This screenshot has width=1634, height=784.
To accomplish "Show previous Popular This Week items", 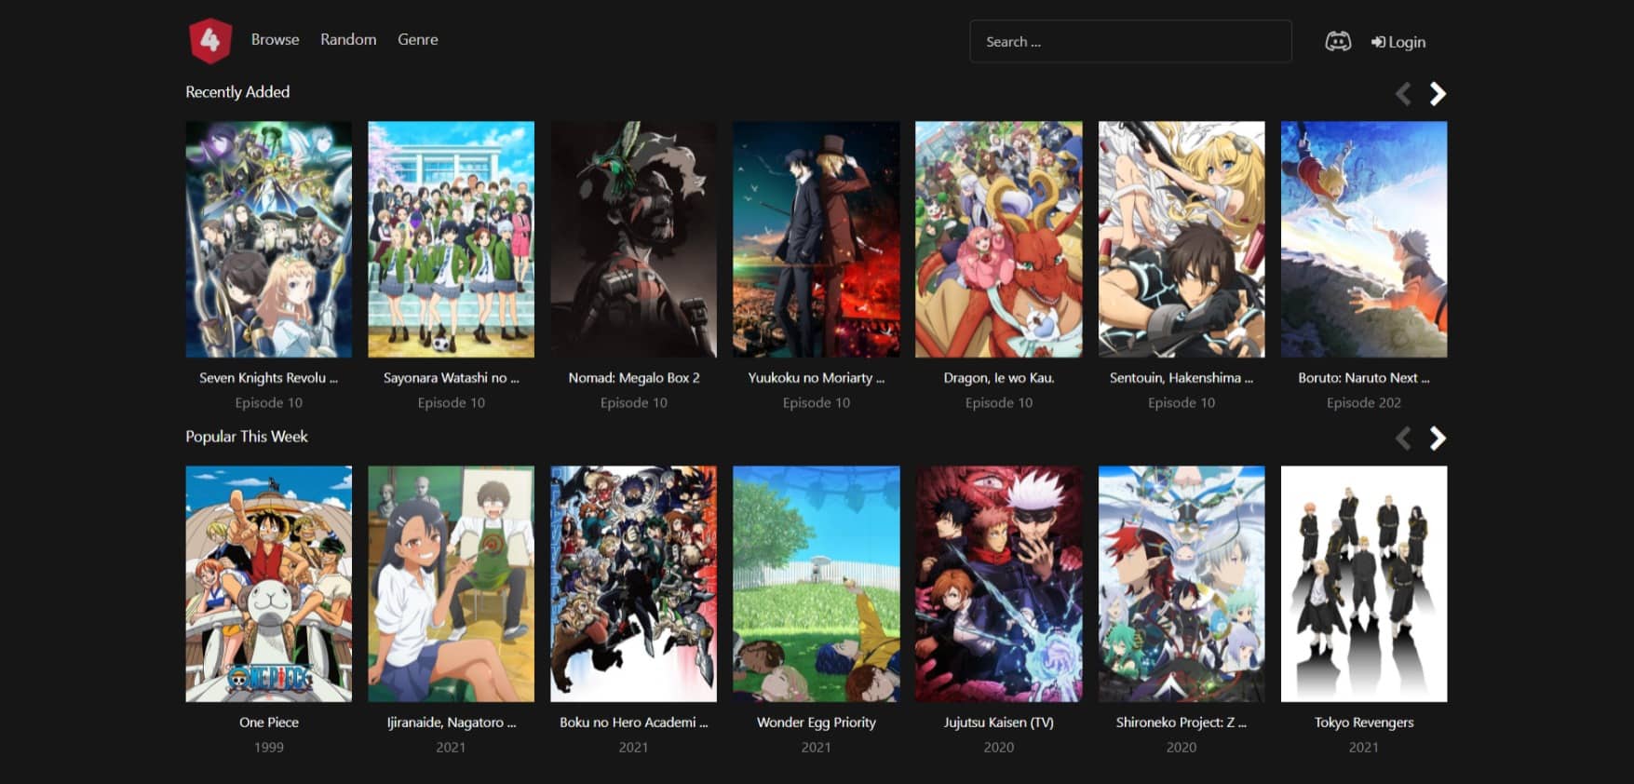I will (x=1403, y=438).
